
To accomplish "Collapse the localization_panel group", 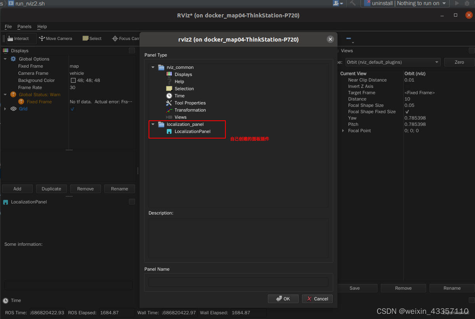I will pyautogui.click(x=153, y=124).
